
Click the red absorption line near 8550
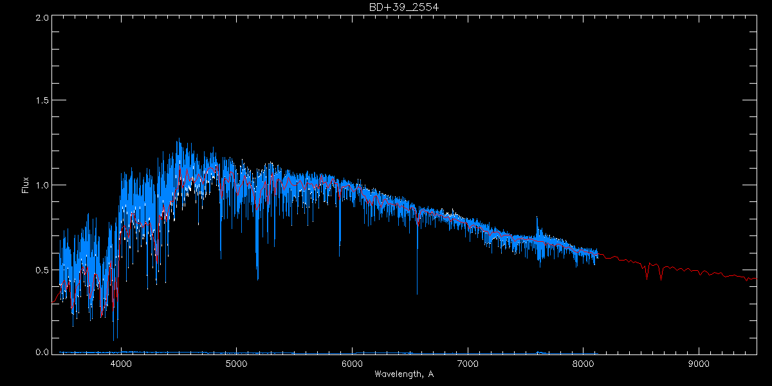tap(647, 275)
